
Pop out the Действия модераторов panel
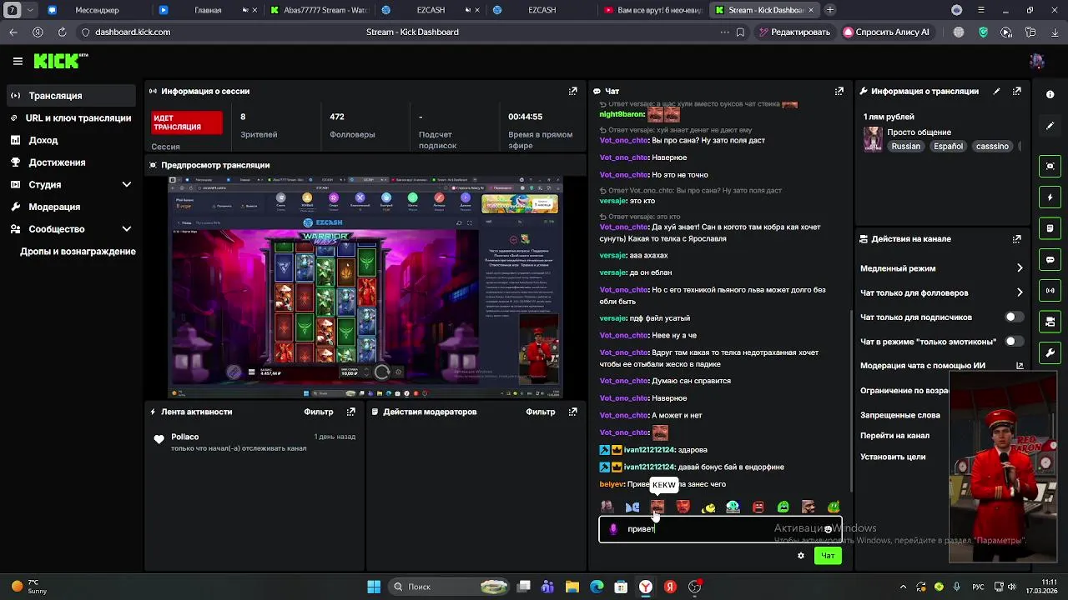coord(573,412)
